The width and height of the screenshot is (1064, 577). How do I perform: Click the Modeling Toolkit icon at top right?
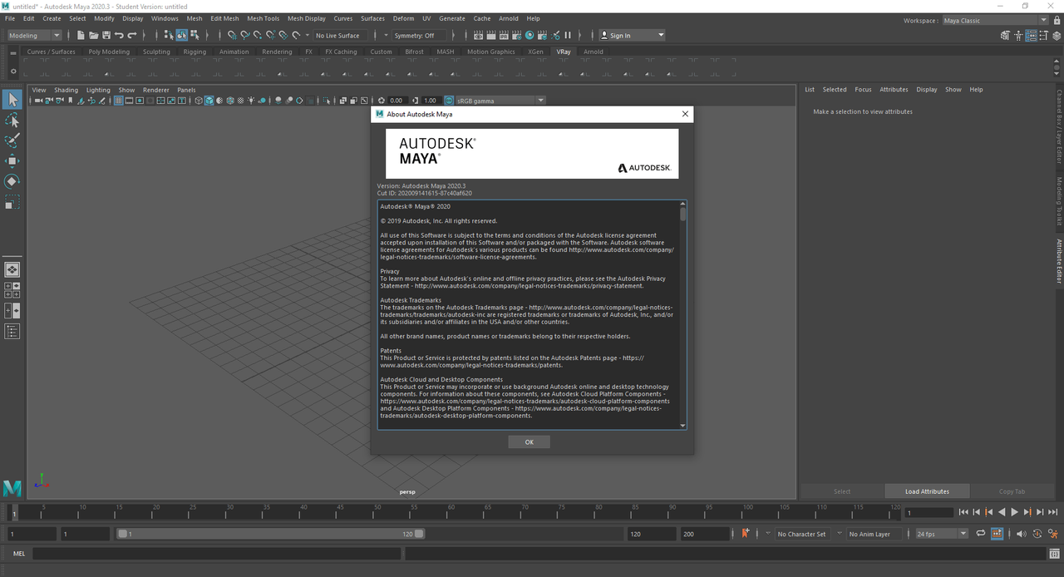[x=1005, y=35]
